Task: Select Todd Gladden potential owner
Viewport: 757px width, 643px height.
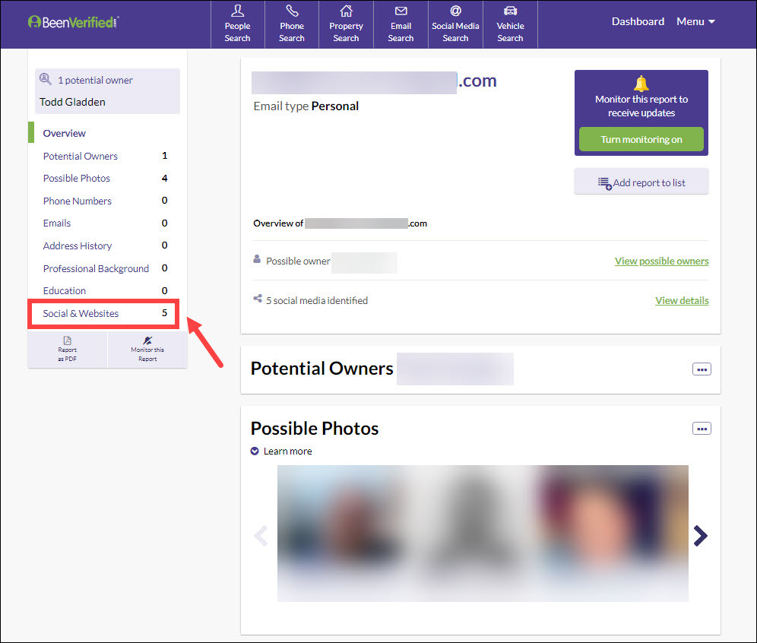Action: pos(72,102)
